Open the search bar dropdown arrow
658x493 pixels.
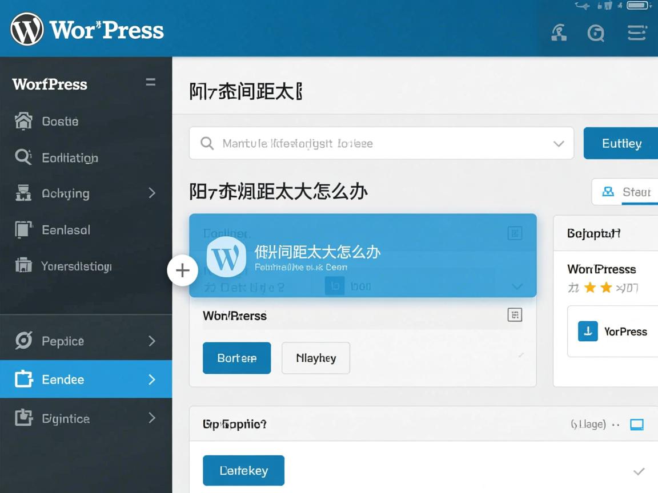(x=559, y=143)
